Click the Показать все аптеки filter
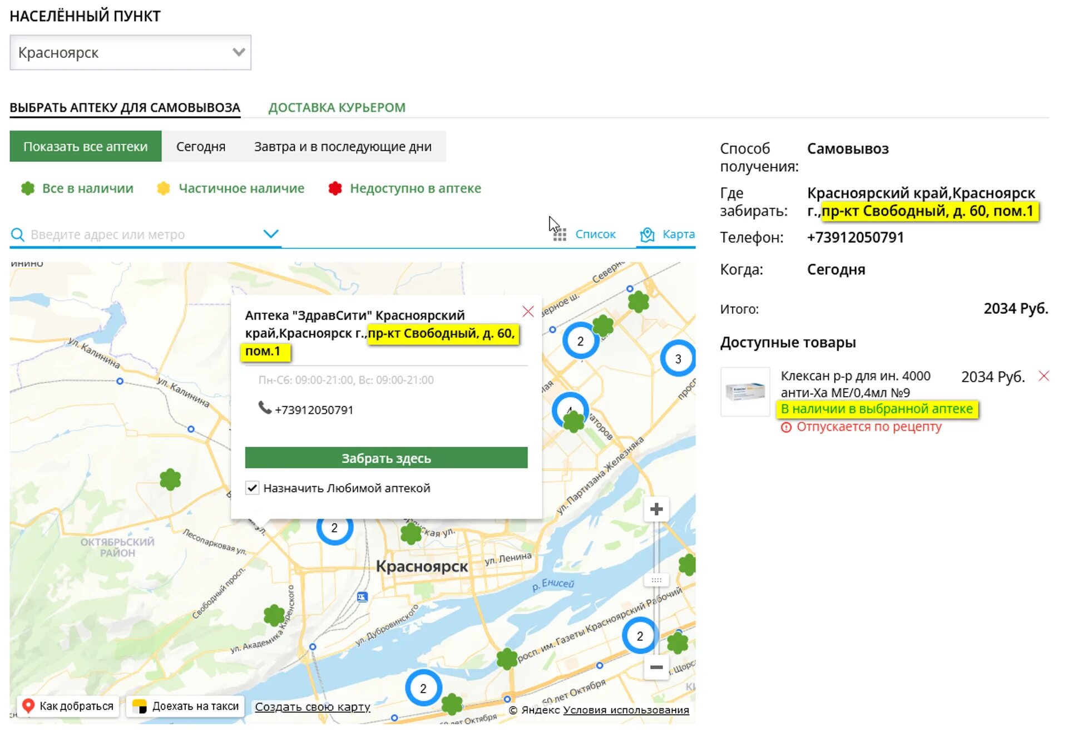 pos(86,146)
